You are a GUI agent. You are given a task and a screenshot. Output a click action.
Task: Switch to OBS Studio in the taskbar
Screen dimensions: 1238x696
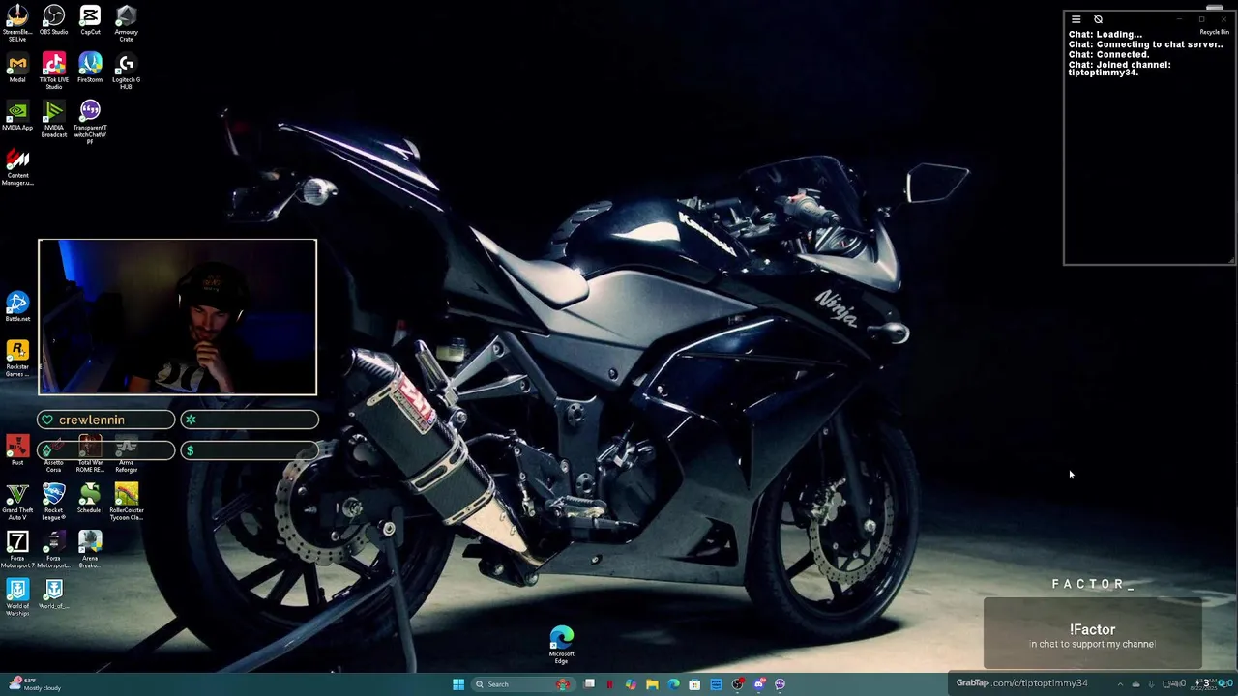(738, 684)
